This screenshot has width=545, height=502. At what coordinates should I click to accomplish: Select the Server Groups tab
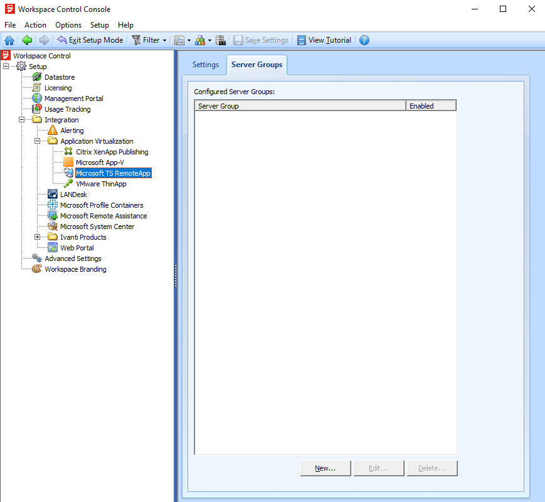click(x=257, y=65)
